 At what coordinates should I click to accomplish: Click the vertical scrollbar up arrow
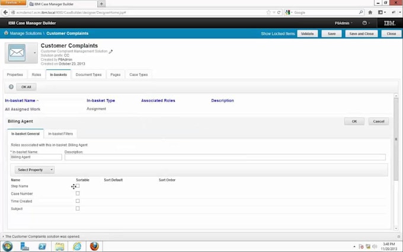pos(396,95)
